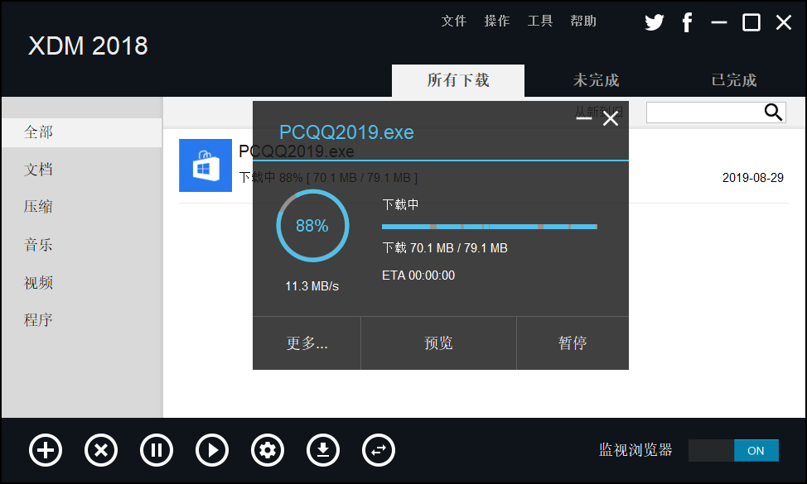This screenshot has height=484, width=807.
Task: Add a new download with the plus icon
Action: (46, 451)
